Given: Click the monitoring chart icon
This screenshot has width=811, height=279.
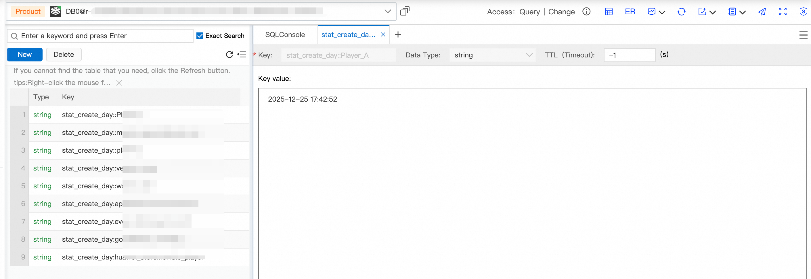Looking at the screenshot, I should (651, 11).
